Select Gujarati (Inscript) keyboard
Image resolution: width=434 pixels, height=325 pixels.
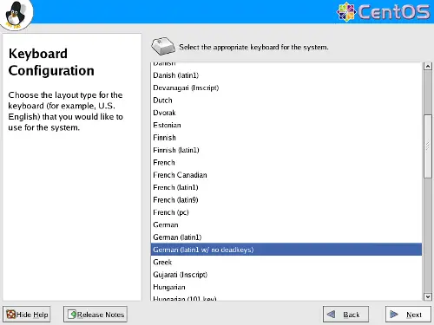point(286,275)
